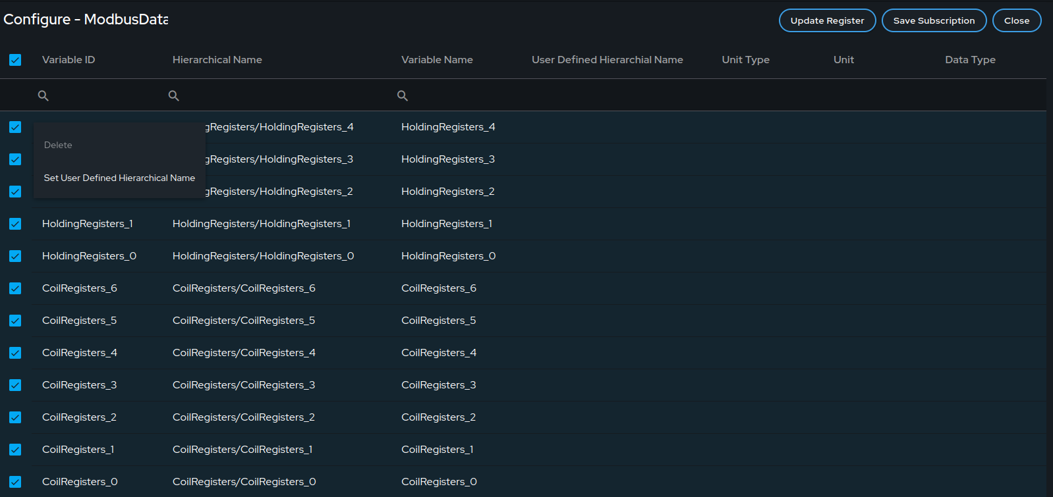
Task: Click CoilRegisters/CoilRegisters_5 hierarchical name
Action: [244, 321]
